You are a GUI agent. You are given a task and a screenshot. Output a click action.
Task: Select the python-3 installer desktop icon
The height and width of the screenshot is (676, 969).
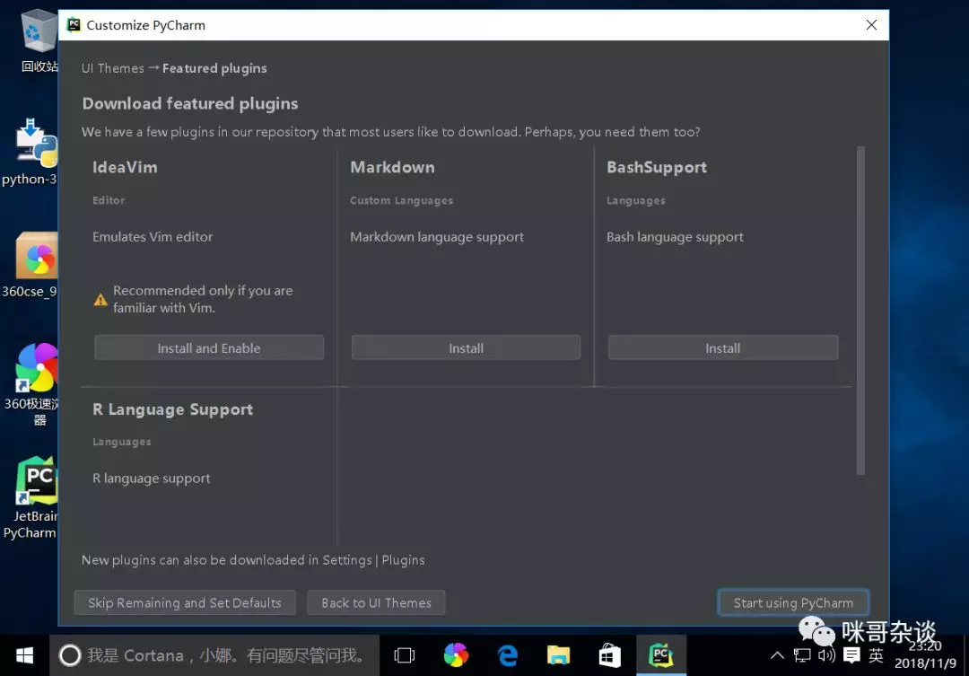(31, 152)
